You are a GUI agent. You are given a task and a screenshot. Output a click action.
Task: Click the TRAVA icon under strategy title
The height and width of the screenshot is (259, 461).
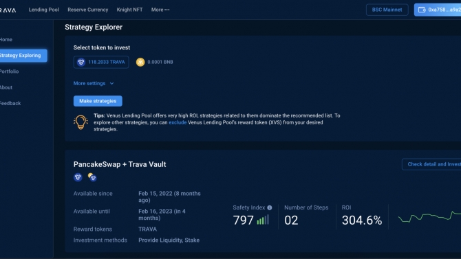tap(78, 177)
